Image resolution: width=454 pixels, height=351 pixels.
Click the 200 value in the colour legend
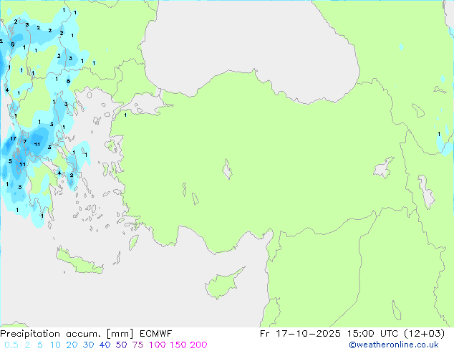coord(198,345)
